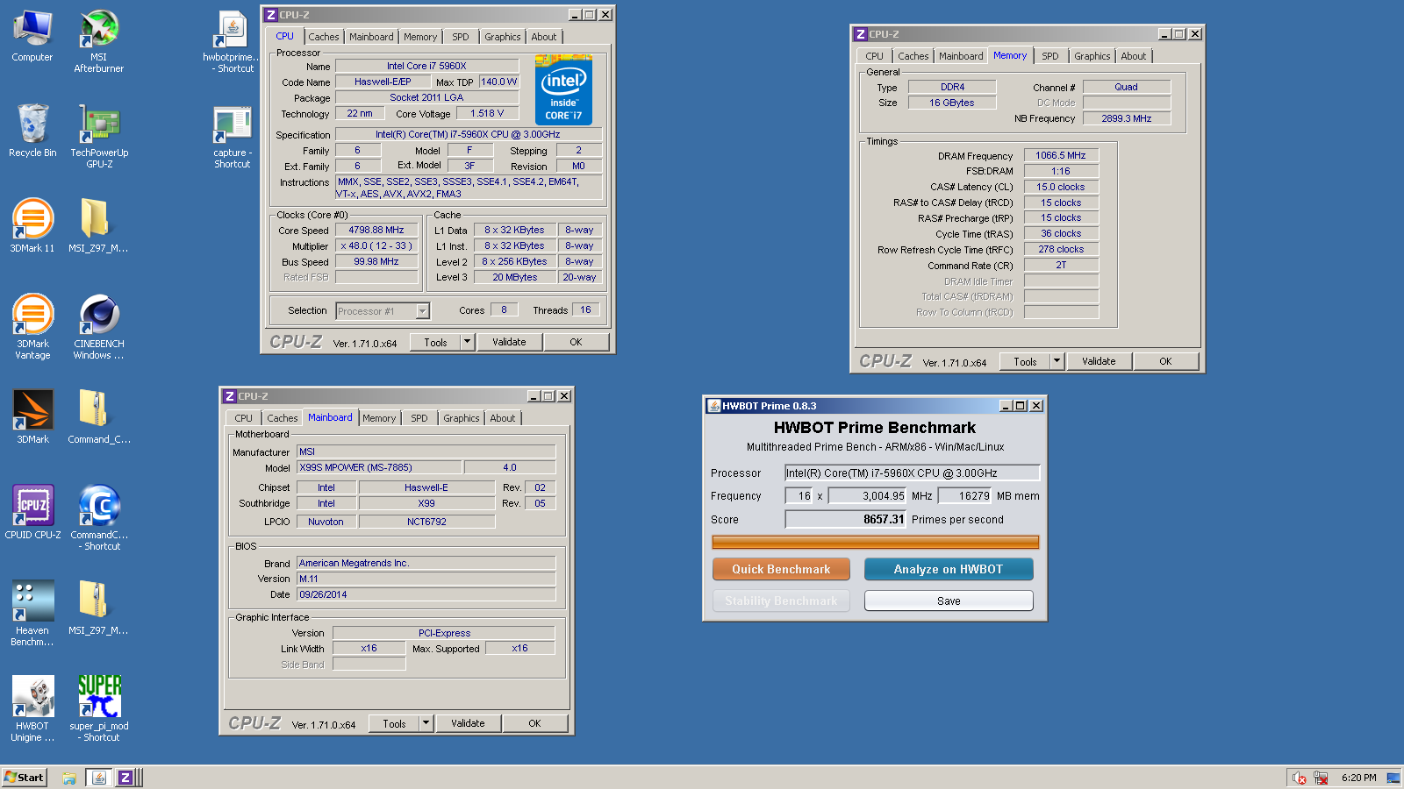Click OK in the CPU-Z CPU window
The width and height of the screenshot is (1404, 789).
576,342
